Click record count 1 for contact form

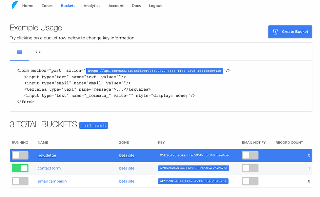(309, 168)
